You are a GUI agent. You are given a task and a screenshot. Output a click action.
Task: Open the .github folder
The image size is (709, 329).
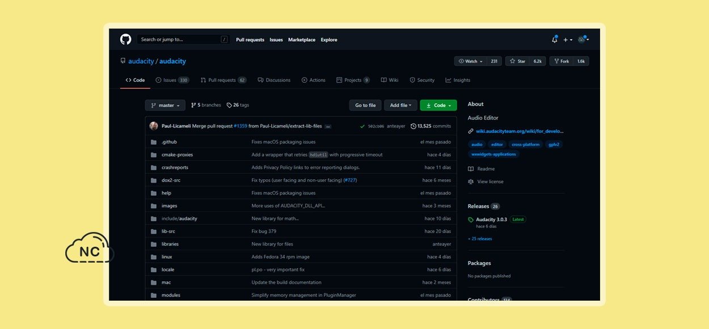169,142
